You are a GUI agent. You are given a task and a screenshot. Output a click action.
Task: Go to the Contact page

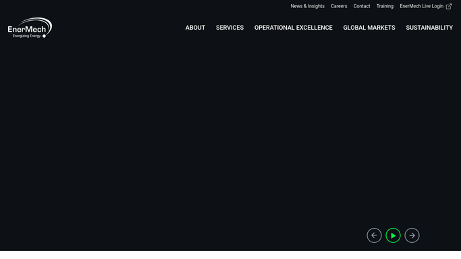click(x=362, y=6)
